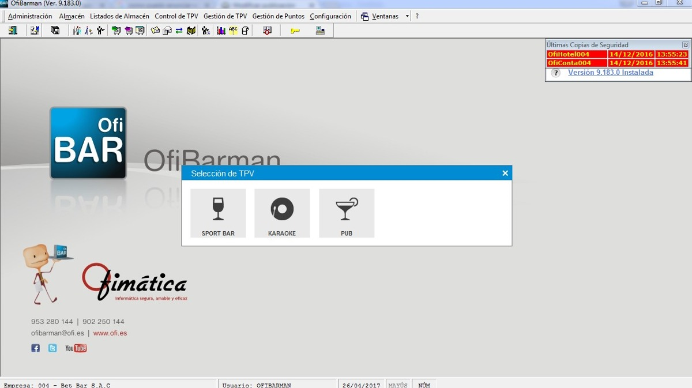Click the red calendar clock toolbar icon
Image resolution: width=692 pixels, height=388 pixels.
point(267,31)
